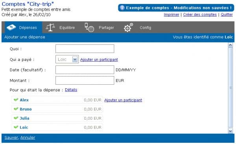
Task: Open the Config gears icon
Action: tap(128, 27)
